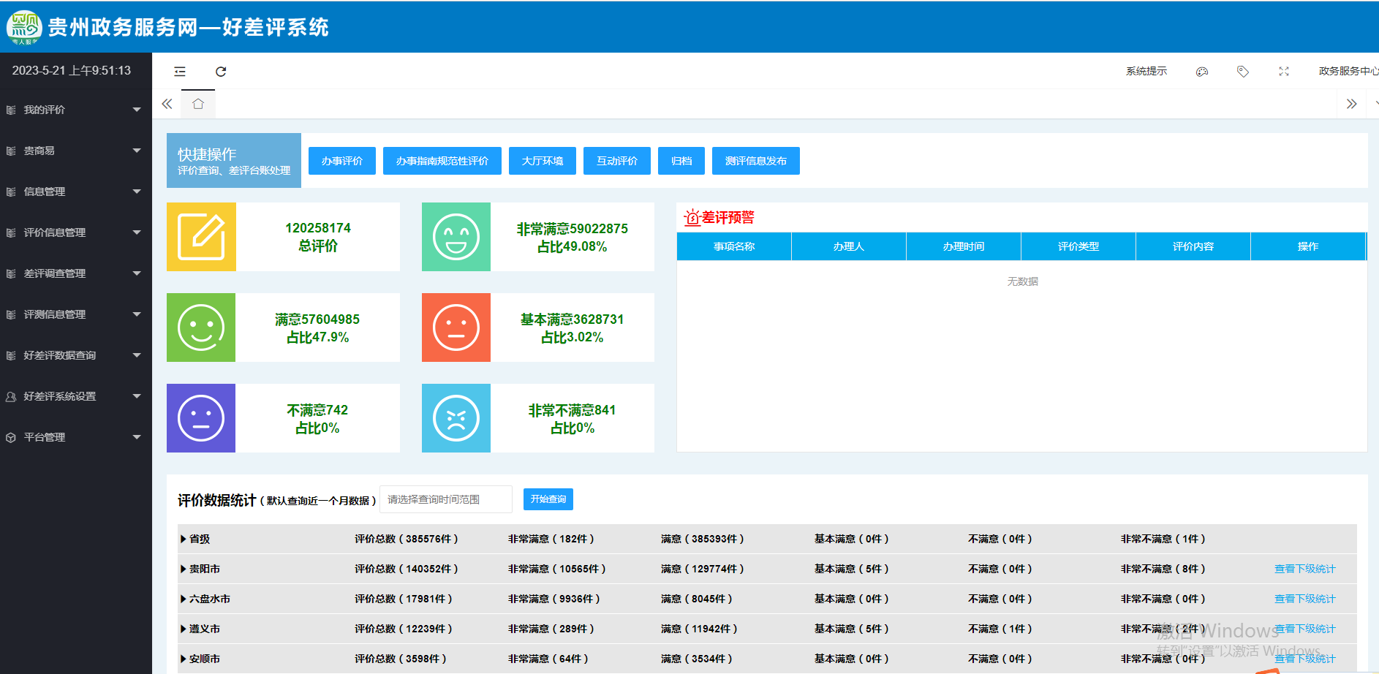Click the 事项名称 column header
1379x674 pixels.
tap(734, 246)
